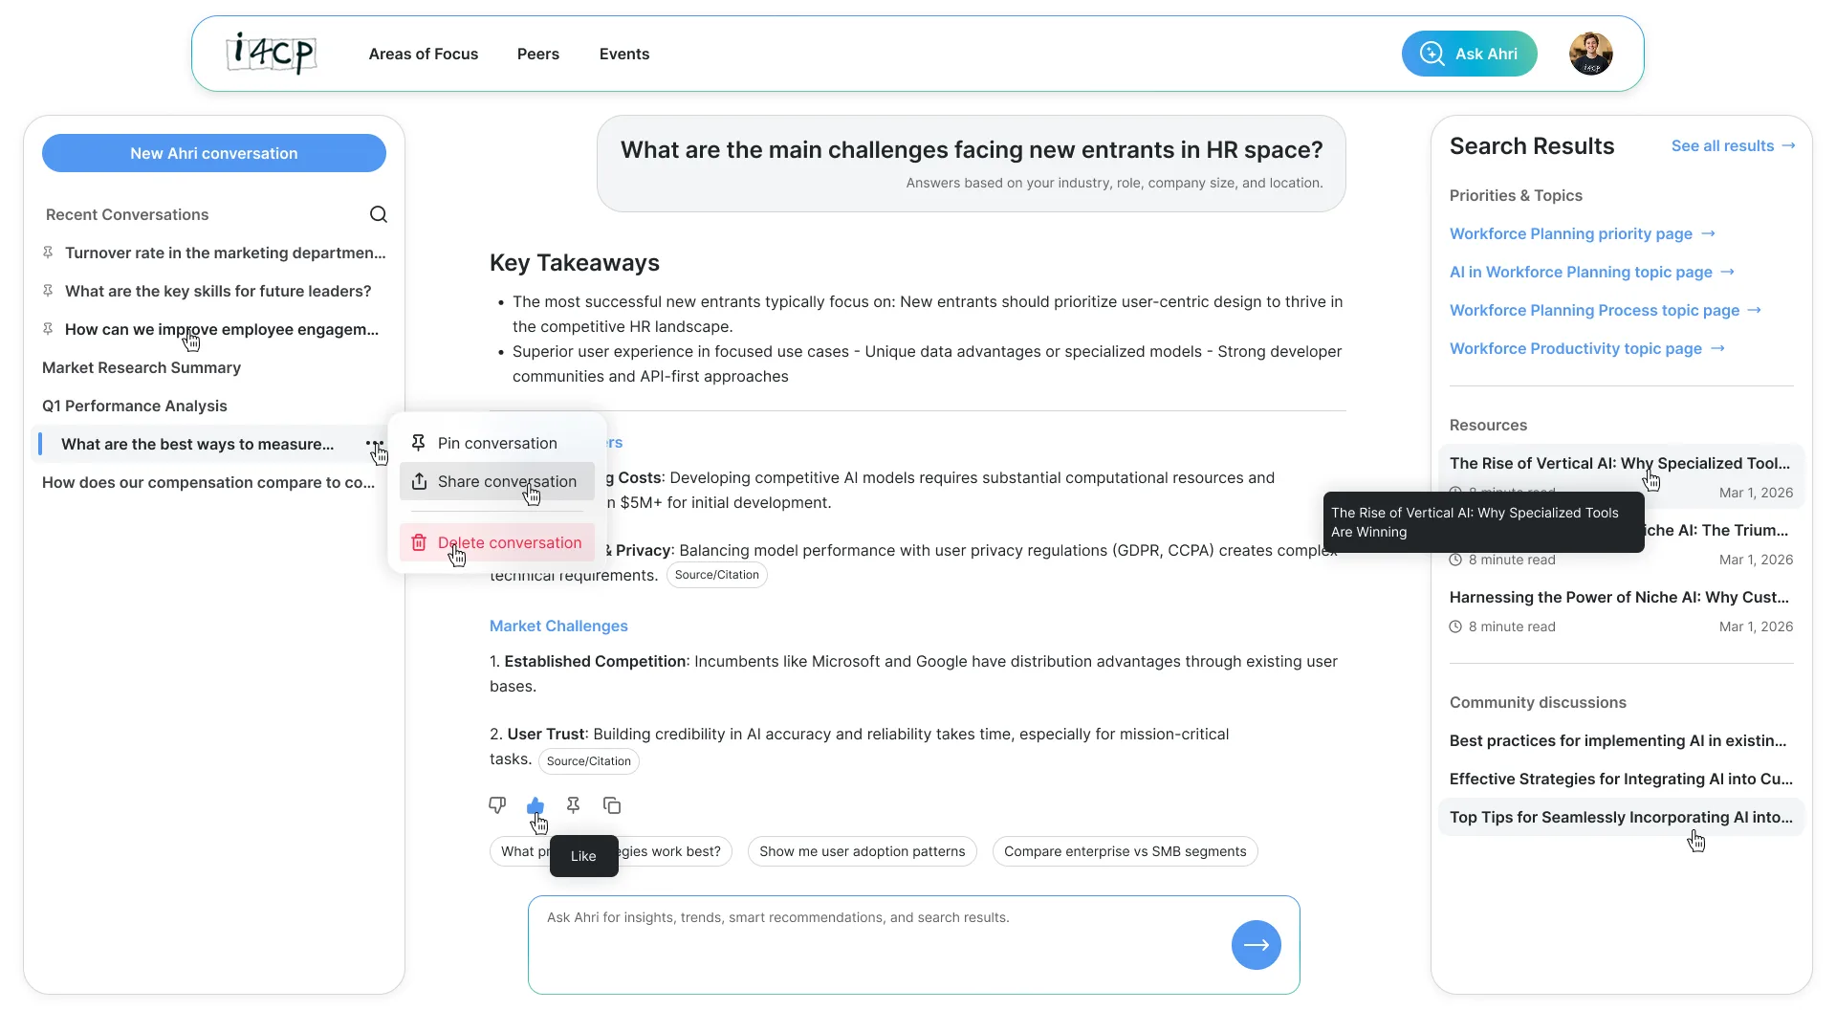Open Events in top navigation

click(624, 54)
